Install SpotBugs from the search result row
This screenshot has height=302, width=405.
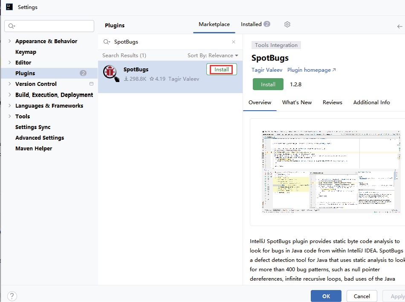(x=222, y=69)
